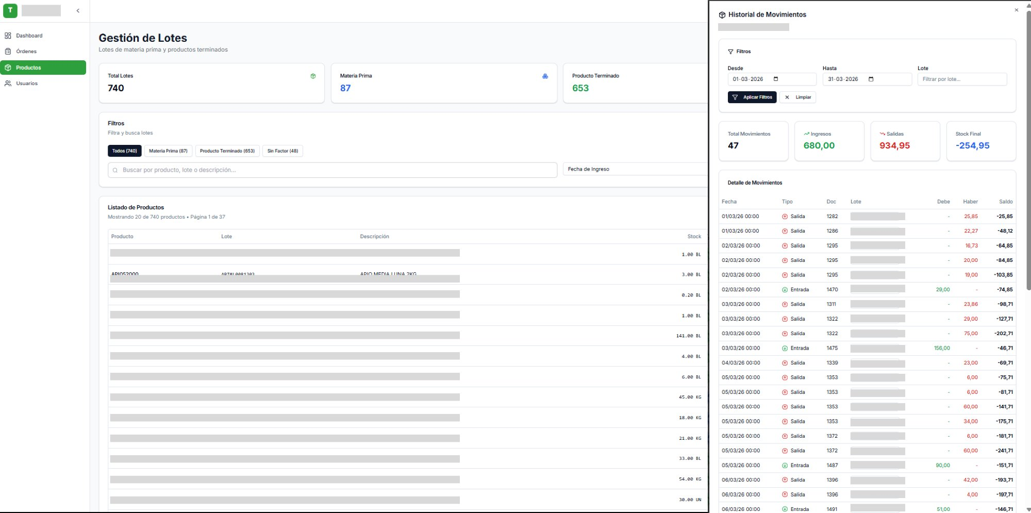Open the Desde date calendar picker icon
This screenshot has height=513, width=1031.
pyautogui.click(x=776, y=79)
